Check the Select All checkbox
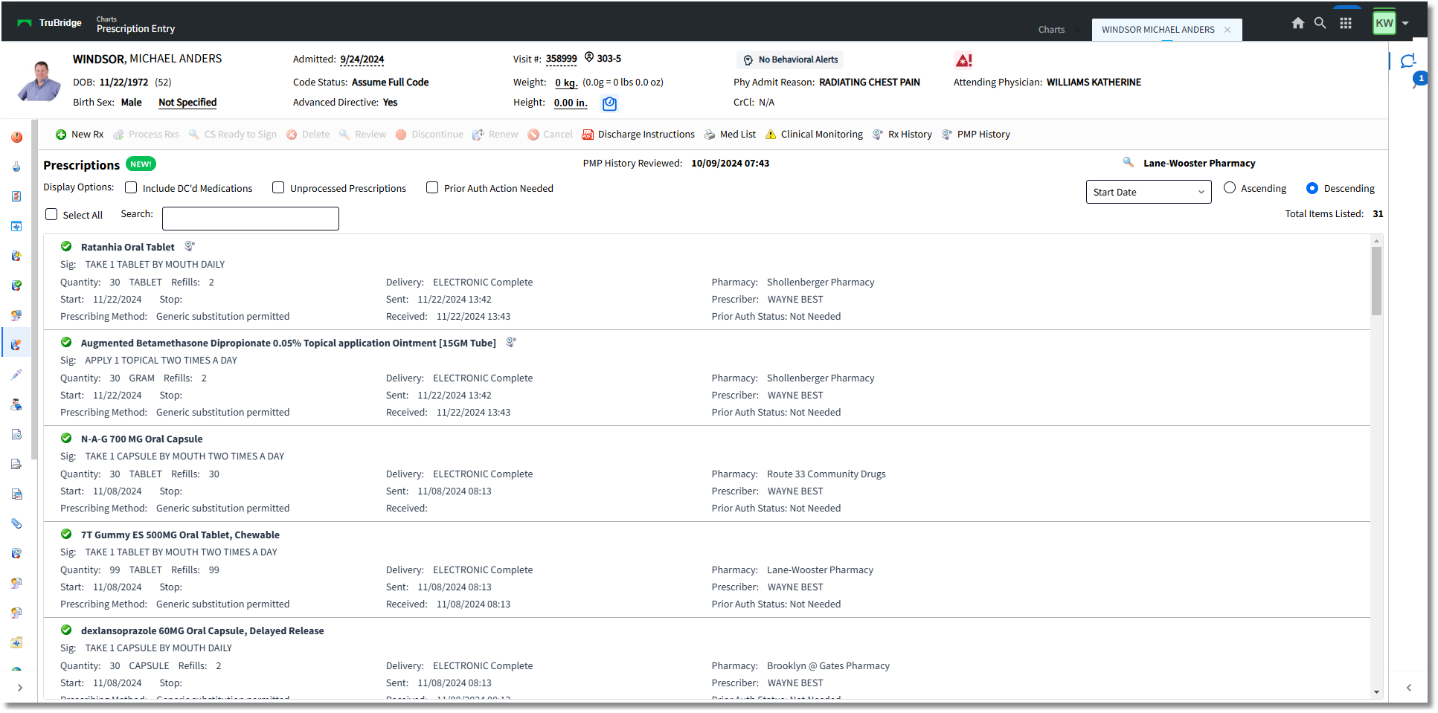1438x713 pixels. tap(51, 214)
